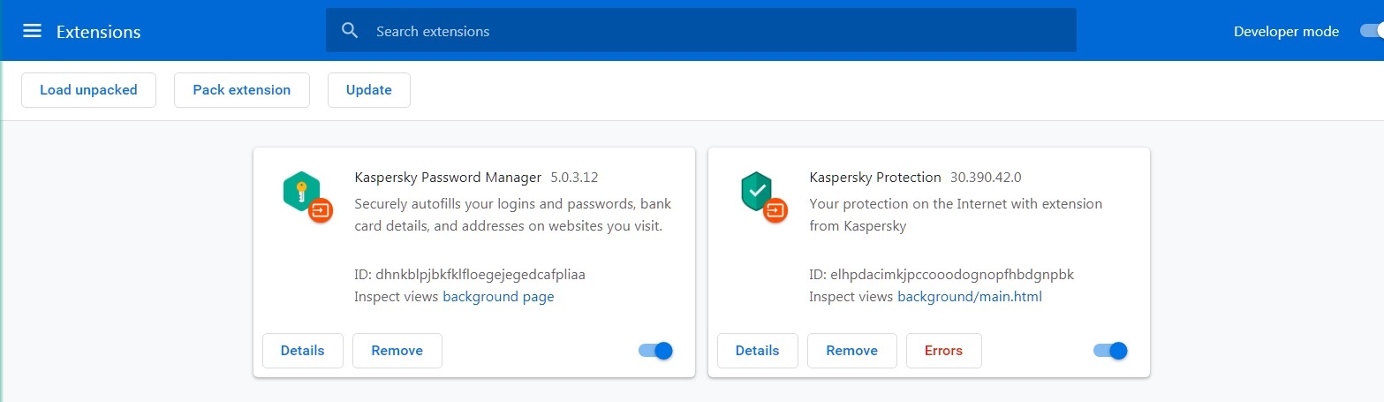Click orange badge on Kaspersky Protection icon
This screenshot has height=402, width=1384.
[775, 210]
